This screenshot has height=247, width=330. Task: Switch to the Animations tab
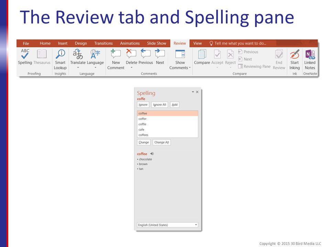point(130,44)
